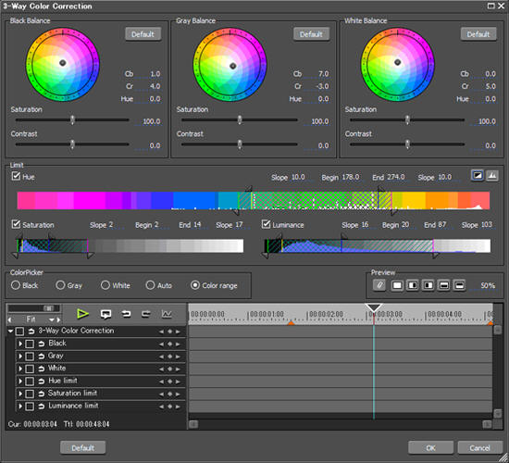Click the OK button
509x463 pixels.
430,448
